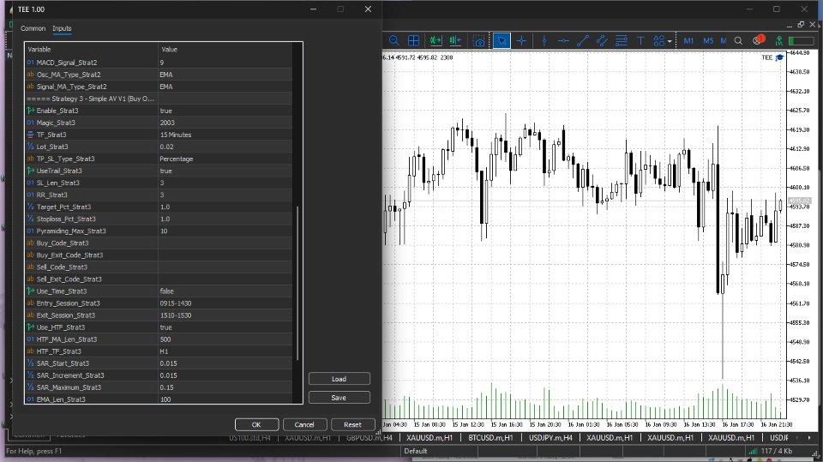Select the Buy_Code_Strat3 row
This screenshot has height=462, width=823.
click(159, 243)
